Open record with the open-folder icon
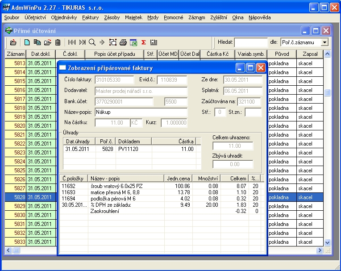 click(48, 42)
